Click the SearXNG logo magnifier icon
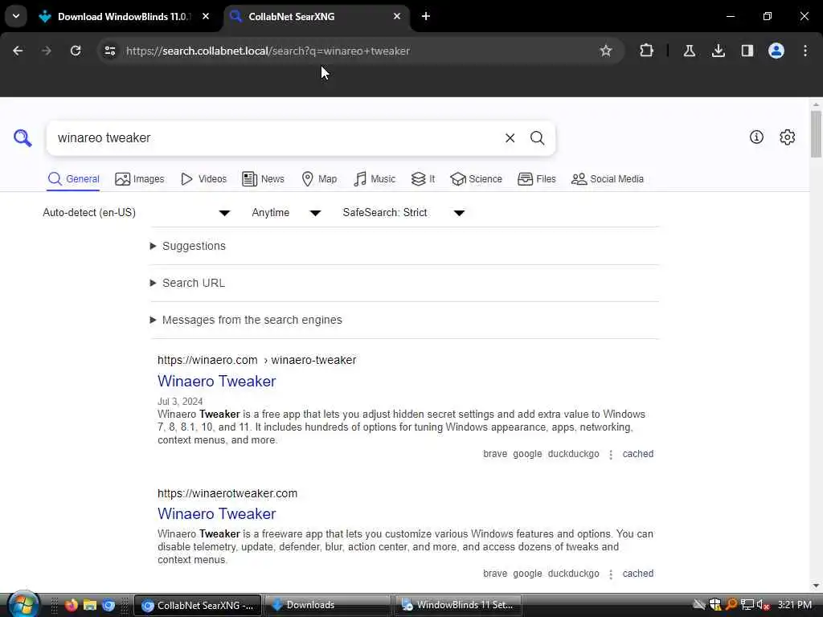Image resolution: width=823 pixels, height=617 pixels. 23,138
